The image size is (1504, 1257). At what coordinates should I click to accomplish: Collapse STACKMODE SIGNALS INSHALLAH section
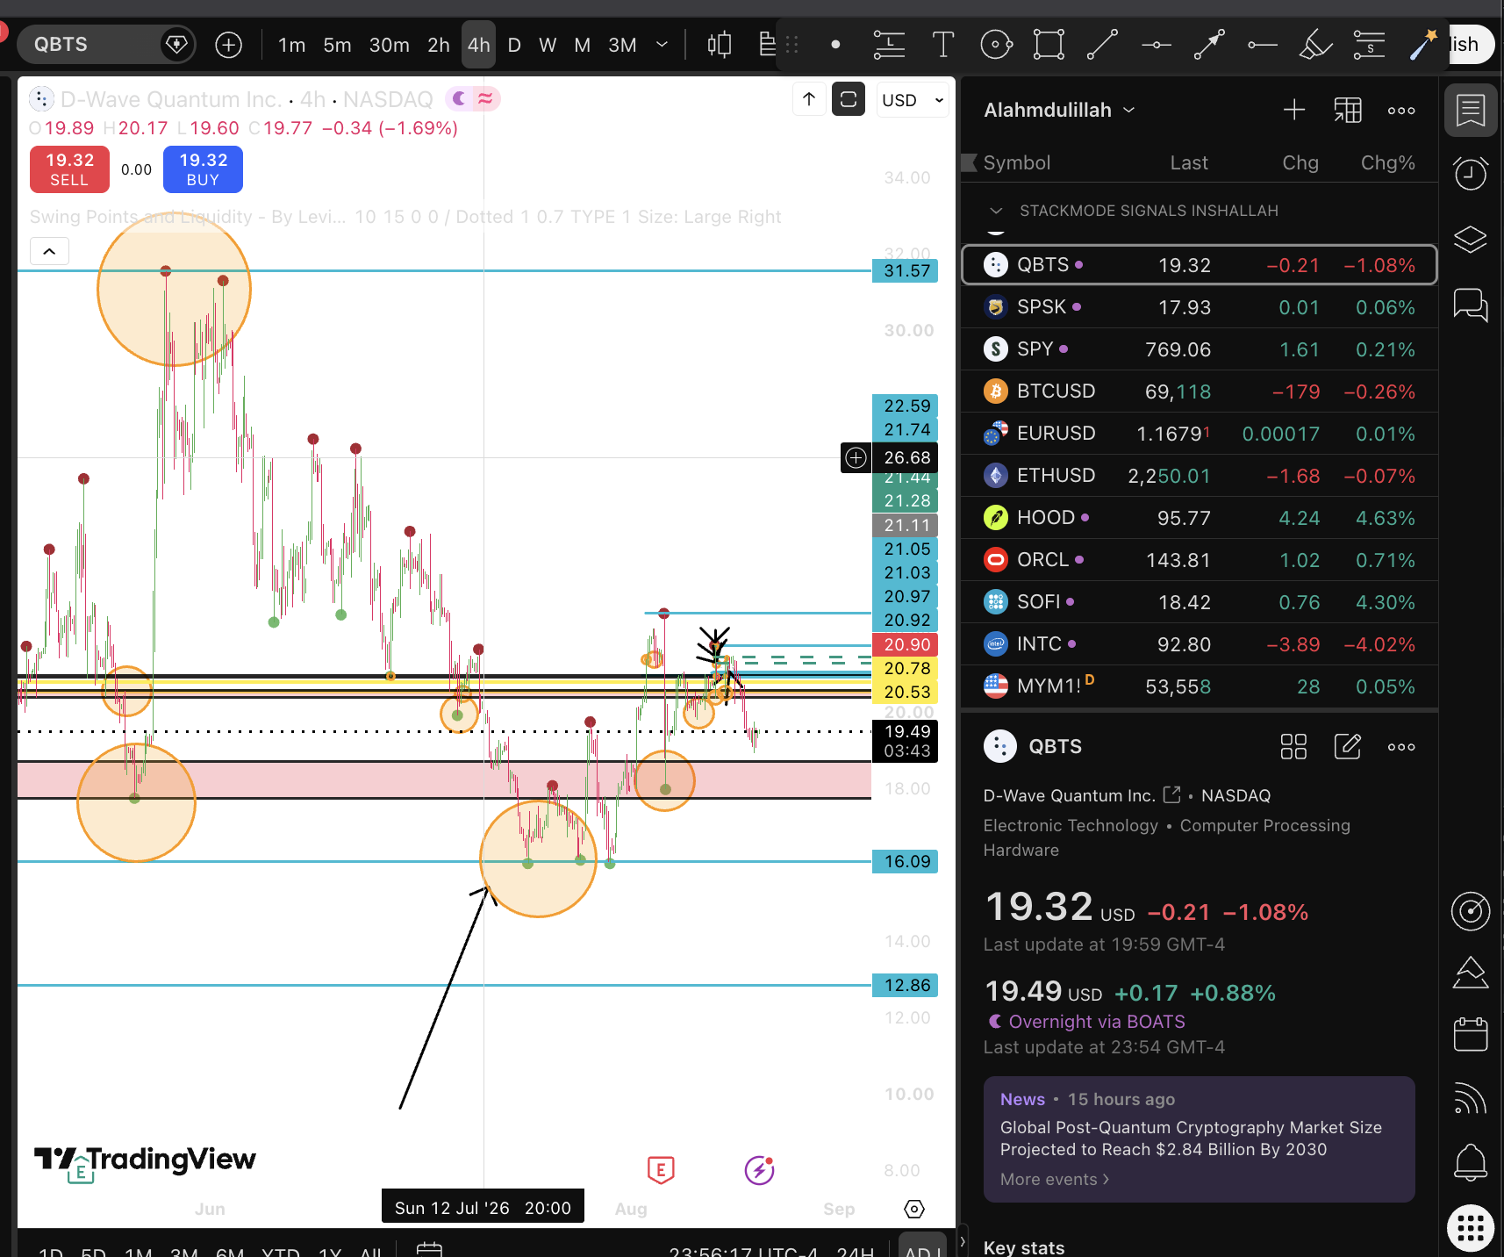pos(995,211)
